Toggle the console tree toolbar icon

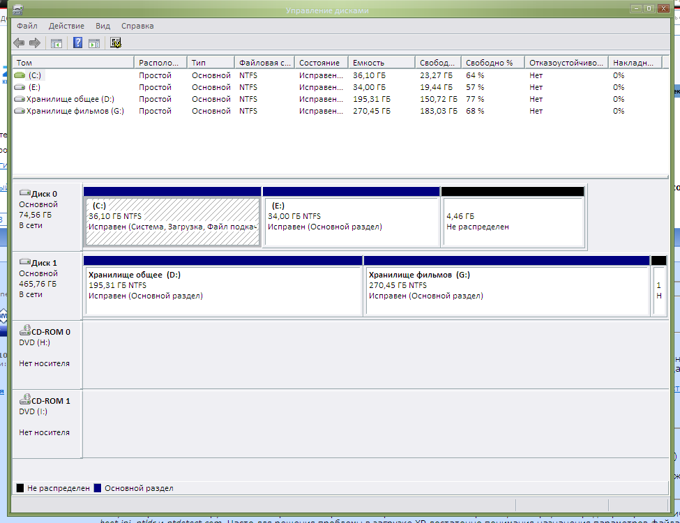coord(56,43)
